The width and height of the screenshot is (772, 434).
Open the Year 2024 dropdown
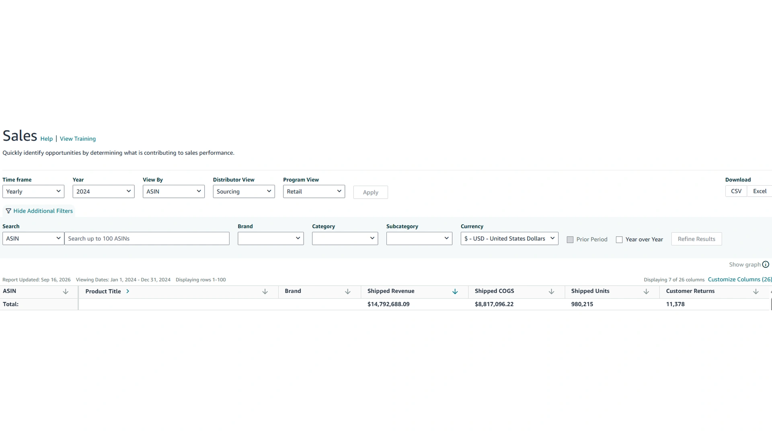[103, 191]
